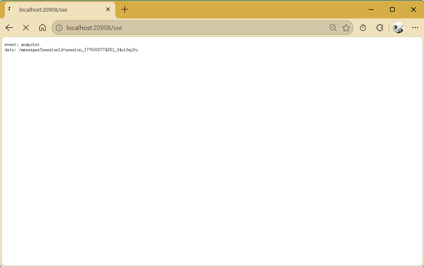
Task: Go back to the previous page
Action: point(9,28)
